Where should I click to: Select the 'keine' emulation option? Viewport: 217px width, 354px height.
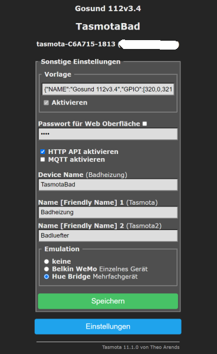coord(47,261)
